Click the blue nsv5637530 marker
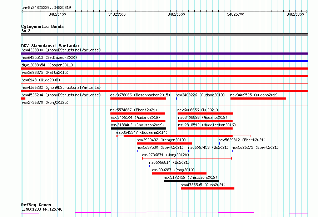This screenshot has width=318, height=217. click(137, 151)
